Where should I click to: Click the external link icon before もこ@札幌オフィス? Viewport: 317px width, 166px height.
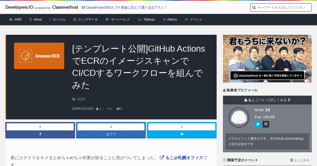coord(162,158)
